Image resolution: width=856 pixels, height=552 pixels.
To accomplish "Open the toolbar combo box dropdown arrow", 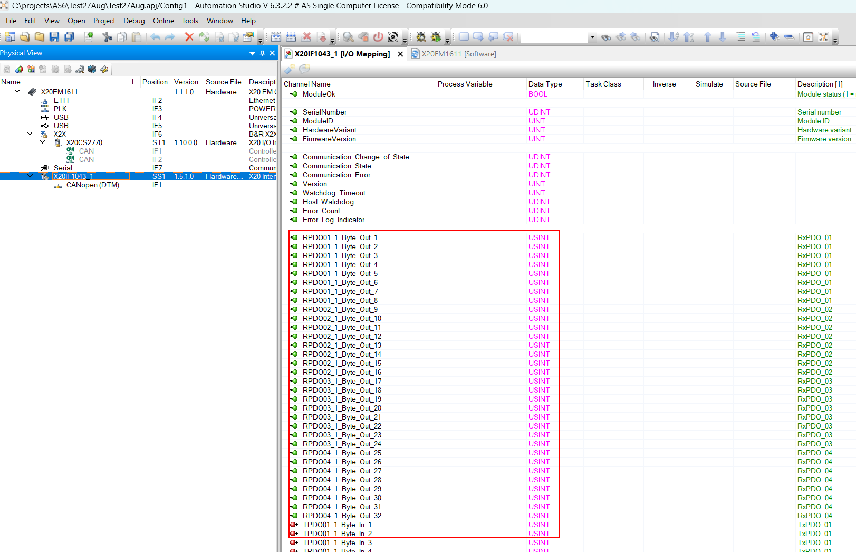I will tap(592, 37).
